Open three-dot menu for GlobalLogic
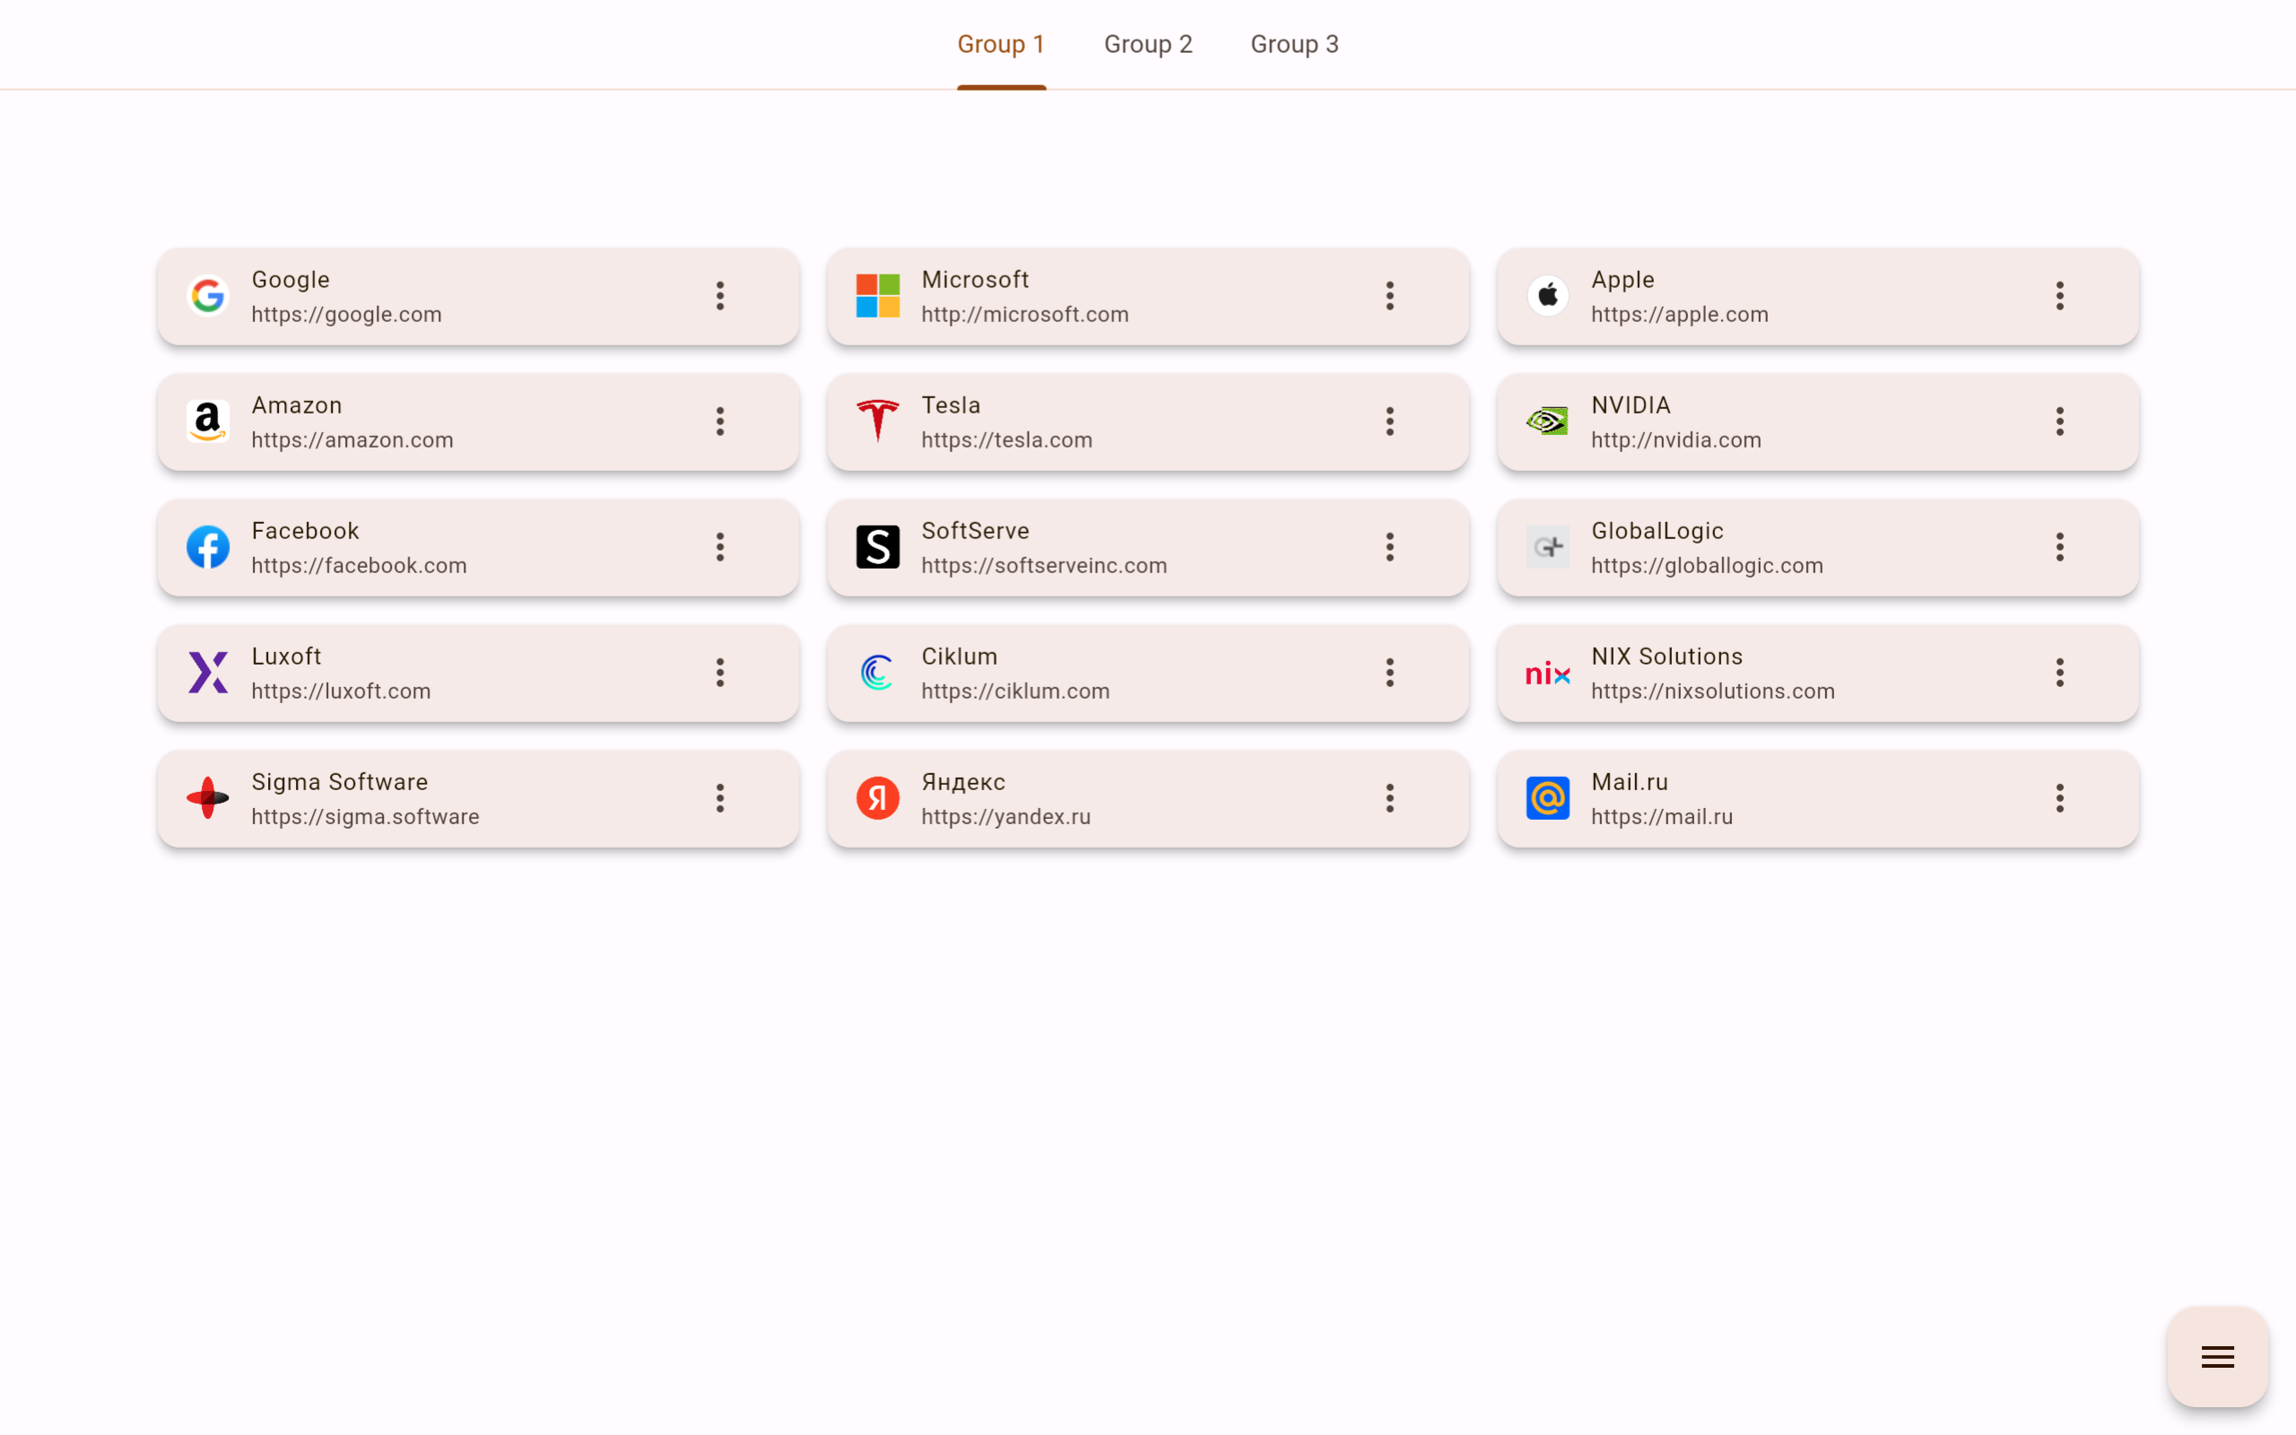Screen dimensions: 2296x1435 [2060, 548]
